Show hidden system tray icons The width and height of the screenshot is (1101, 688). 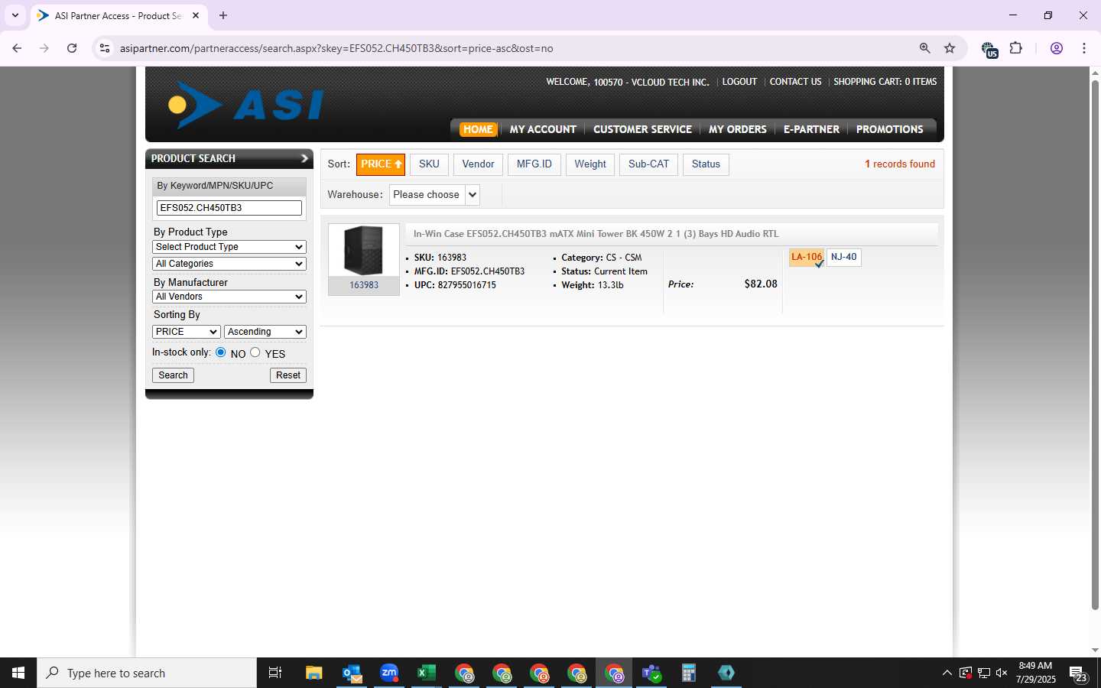tap(947, 673)
